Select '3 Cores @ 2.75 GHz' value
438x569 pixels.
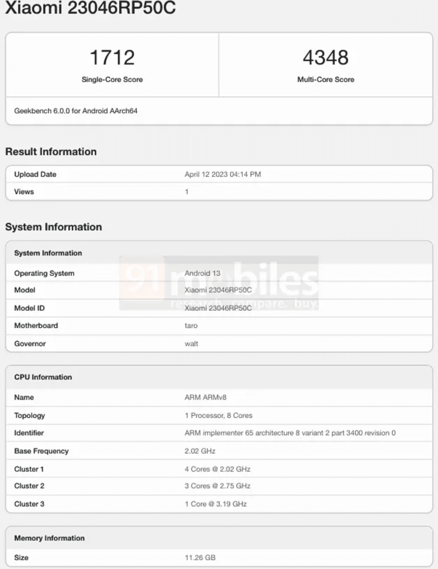[x=217, y=486]
